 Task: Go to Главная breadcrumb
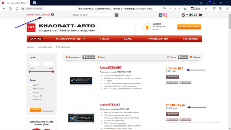(x=30, y=47)
